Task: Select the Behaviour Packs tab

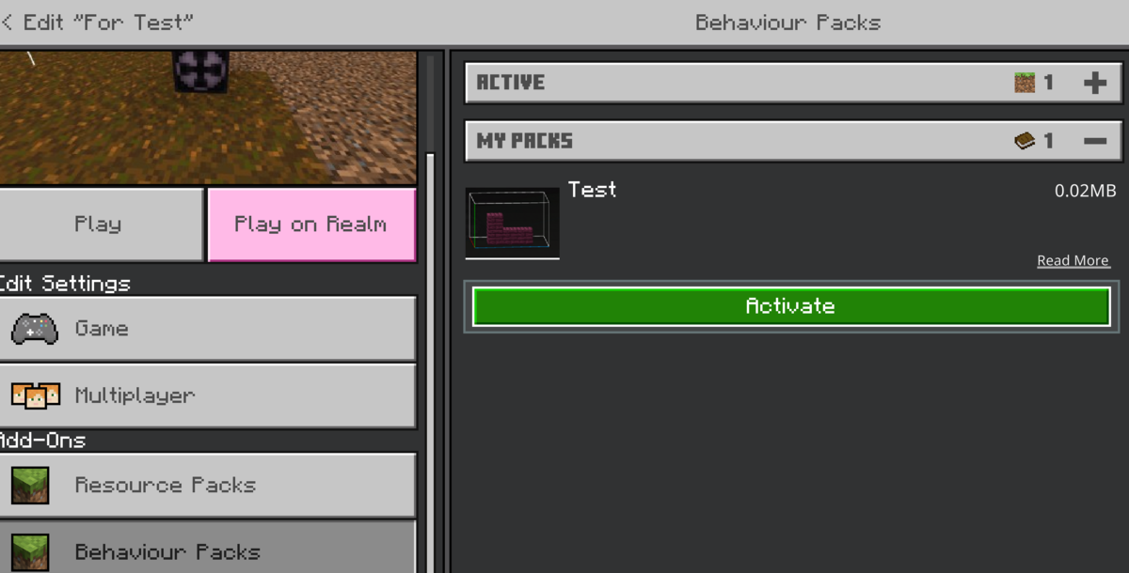Action: [x=207, y=548]
